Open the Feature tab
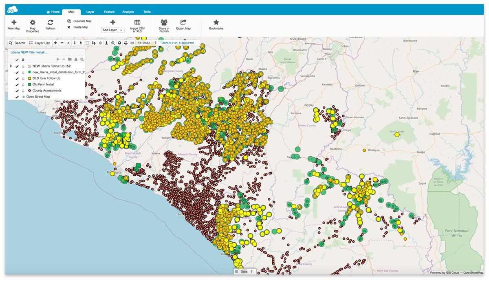This screenshot has height=283, width=489. (109, 12)
